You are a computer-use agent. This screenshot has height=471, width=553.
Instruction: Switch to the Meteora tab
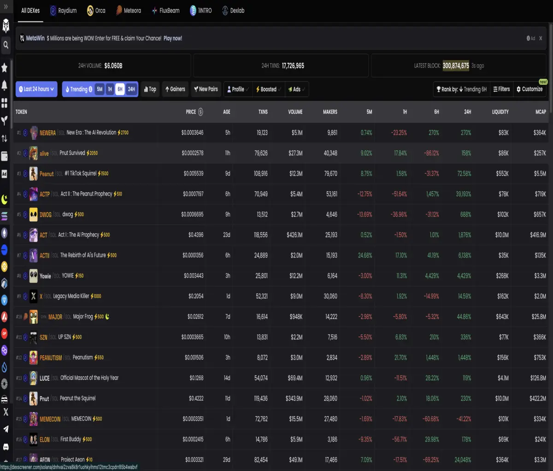(128, 11)
